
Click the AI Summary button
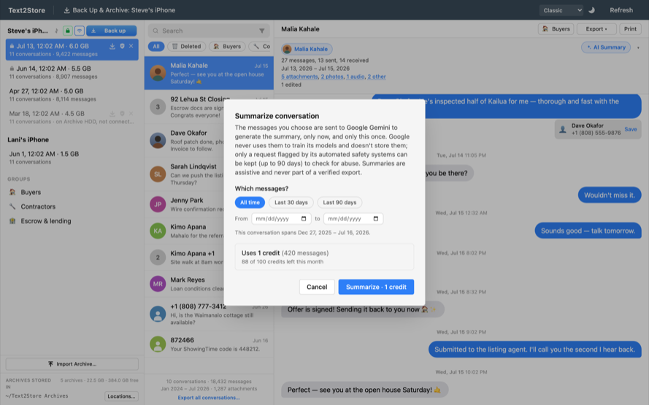606,47
